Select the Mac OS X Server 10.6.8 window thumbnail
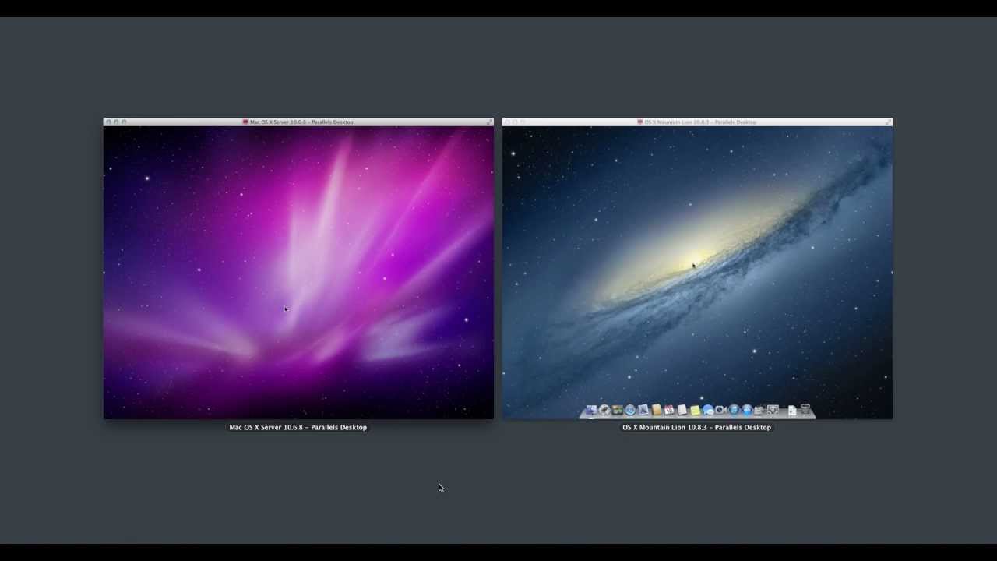 pos(298,269)
